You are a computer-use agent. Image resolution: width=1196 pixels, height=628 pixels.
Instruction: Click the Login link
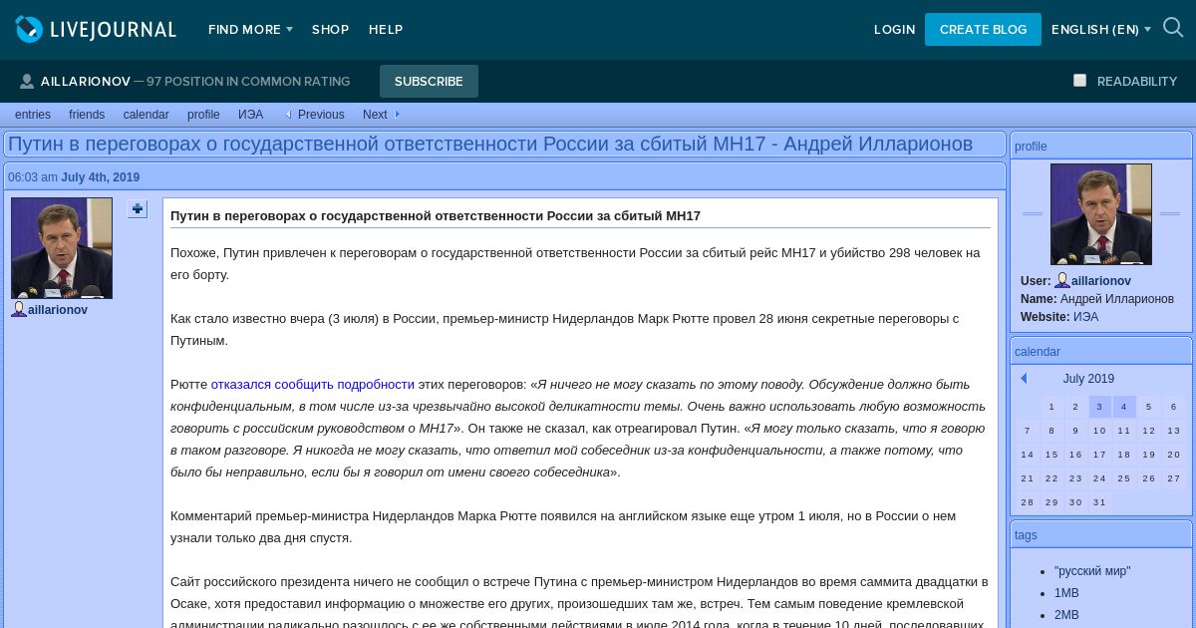pyautogui.click(x=894, y=29)
